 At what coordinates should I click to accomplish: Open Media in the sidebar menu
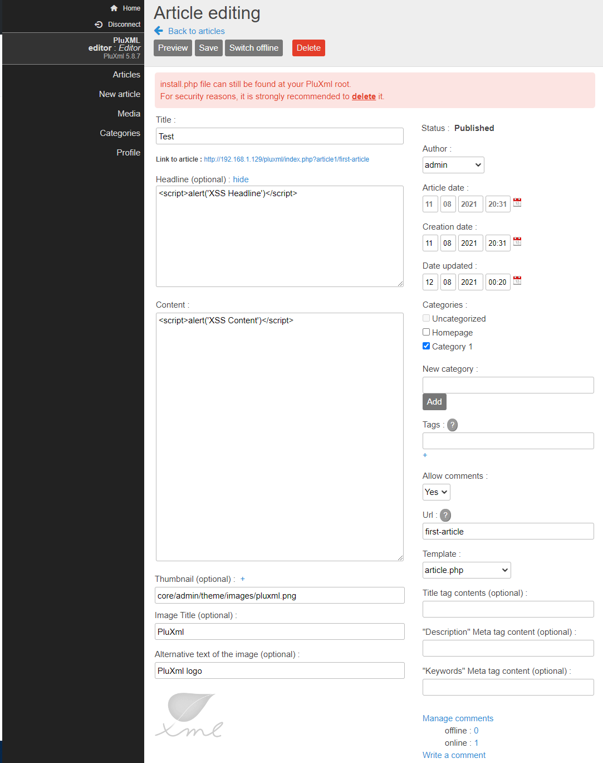129,114
